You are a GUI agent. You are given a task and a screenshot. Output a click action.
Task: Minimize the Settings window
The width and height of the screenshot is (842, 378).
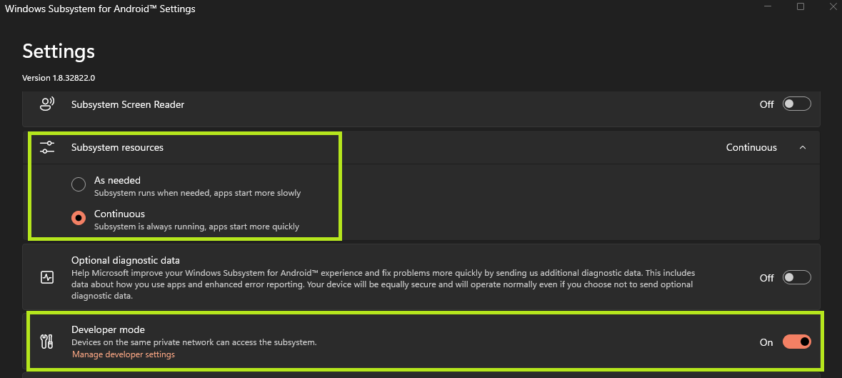point(768,7)
